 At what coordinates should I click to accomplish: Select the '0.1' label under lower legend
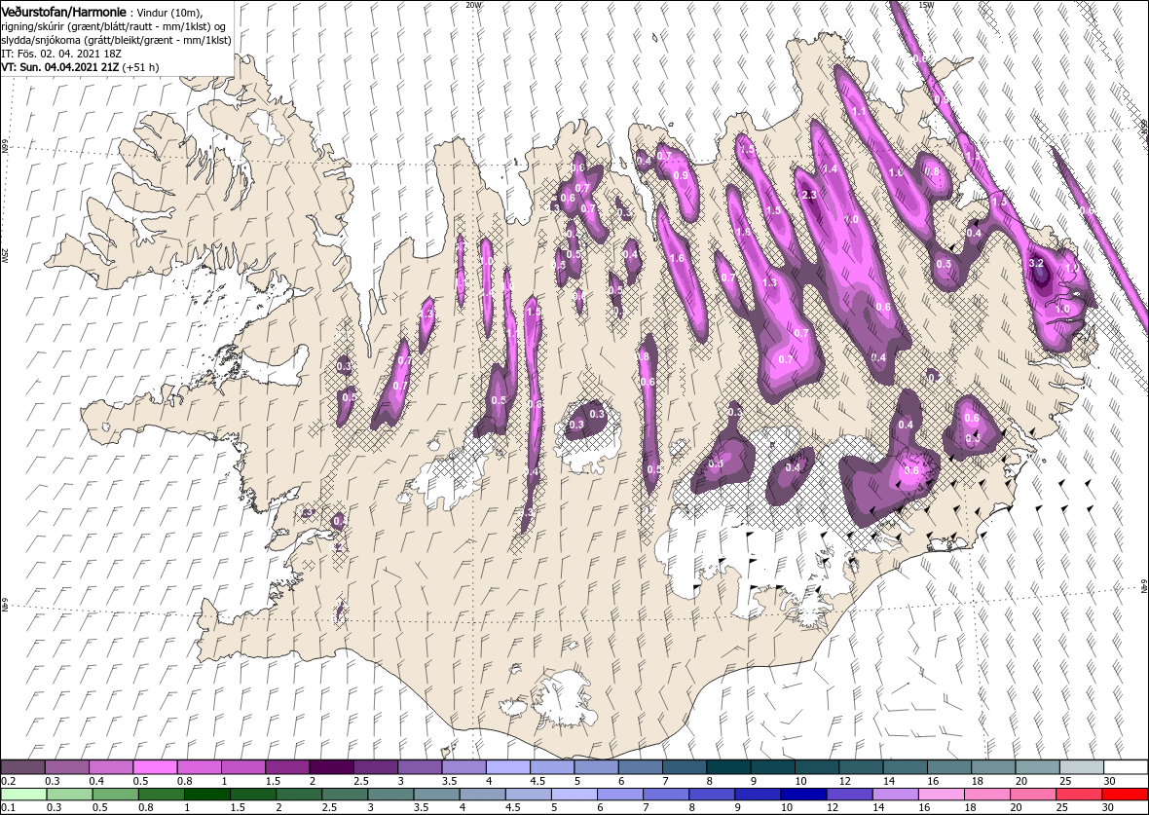pyautogui.click(x=8, y=807)
